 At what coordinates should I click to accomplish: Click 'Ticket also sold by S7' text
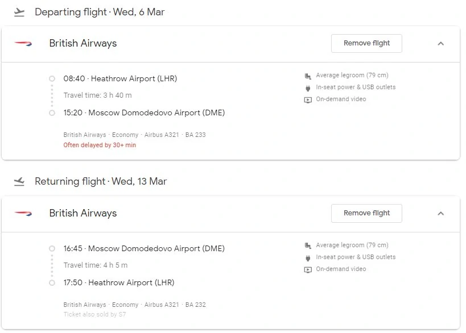click(94, 314)
